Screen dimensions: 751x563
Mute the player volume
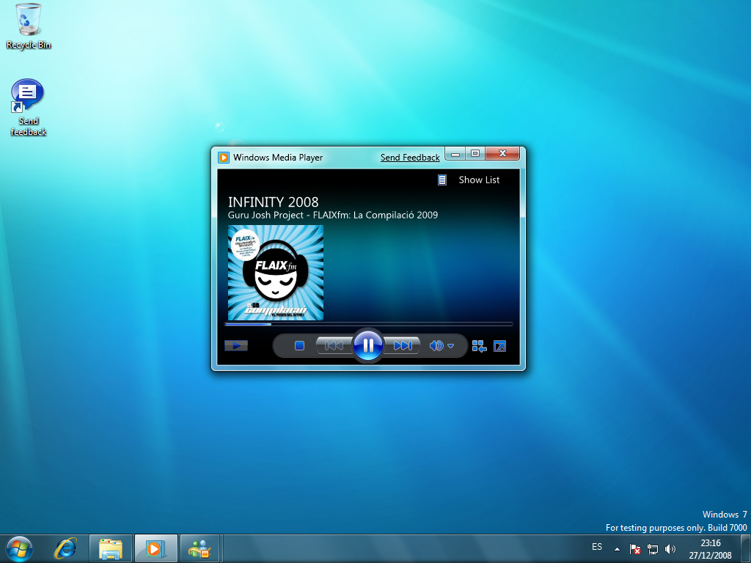point(436,345)
